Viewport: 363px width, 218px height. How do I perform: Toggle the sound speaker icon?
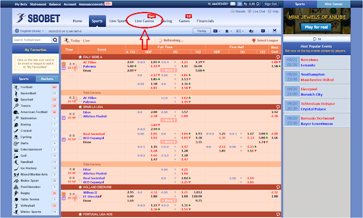click(251, 31)
